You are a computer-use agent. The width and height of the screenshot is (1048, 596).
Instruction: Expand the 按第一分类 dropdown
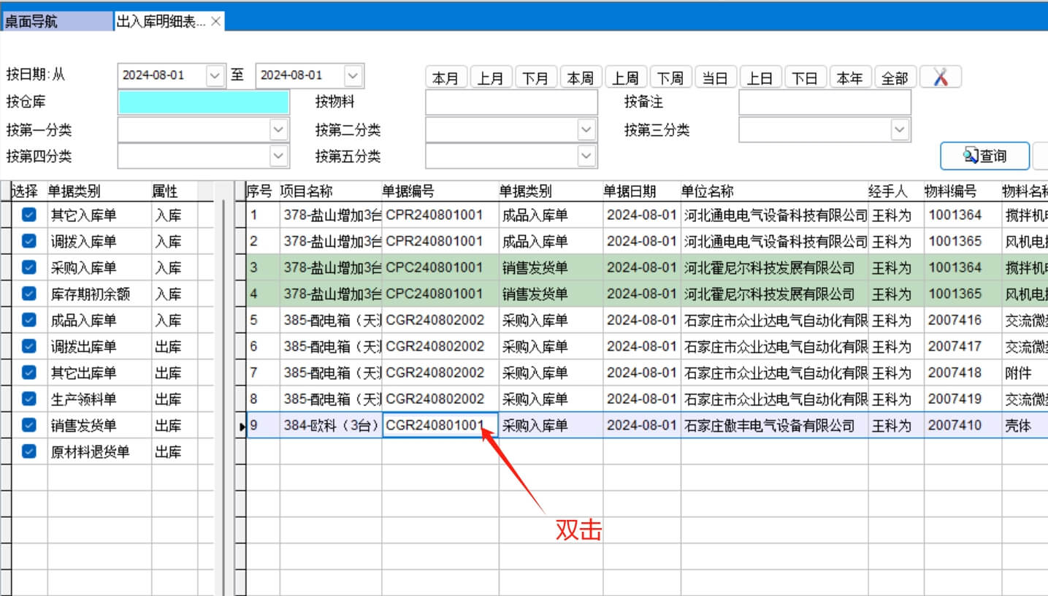tap(278, 130)
